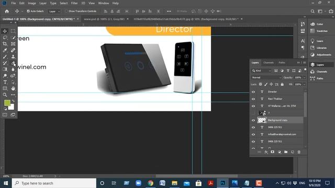
Task: Toggle the Auto-Select checkbox
Action: tap(28, 11)
